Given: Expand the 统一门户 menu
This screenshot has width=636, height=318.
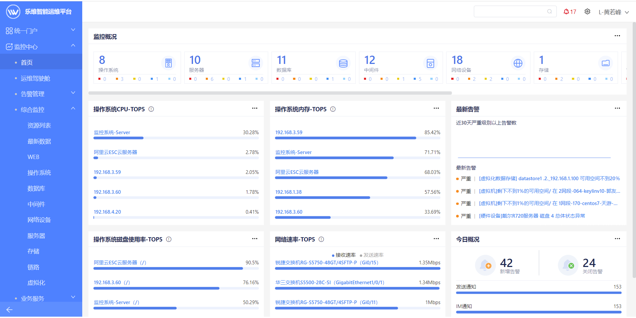Looking at the screenshot, I should [x=41, y=31].
